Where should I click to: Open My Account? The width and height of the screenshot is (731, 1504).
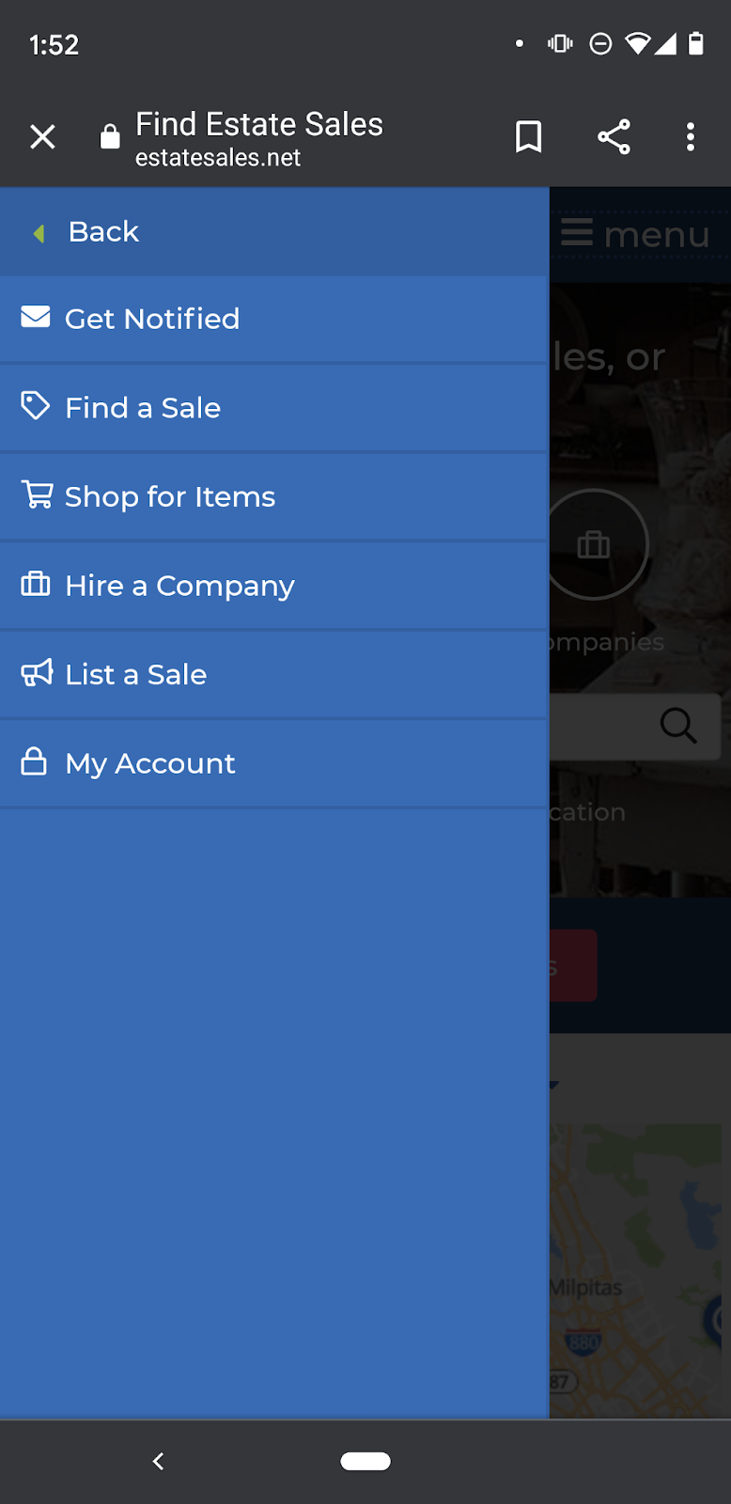click(x=150, y=763)
